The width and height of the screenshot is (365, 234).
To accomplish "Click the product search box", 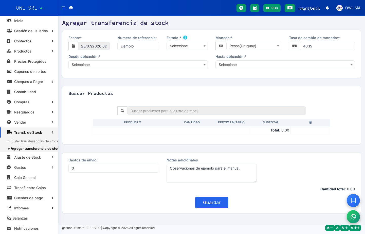I will 216,111.
